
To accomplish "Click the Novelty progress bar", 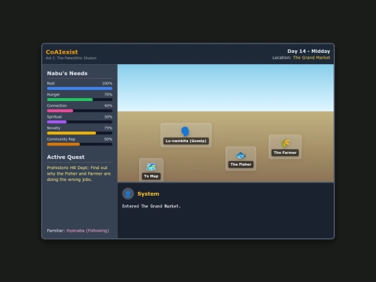I will point(79,133).
